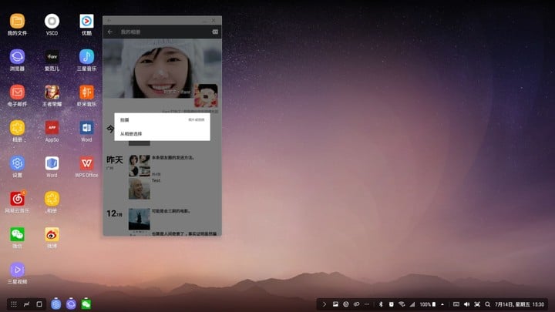The image size is (555, 312).
Task: Open the 设置 settings desktop icon
Action: [x=17, y=163]
